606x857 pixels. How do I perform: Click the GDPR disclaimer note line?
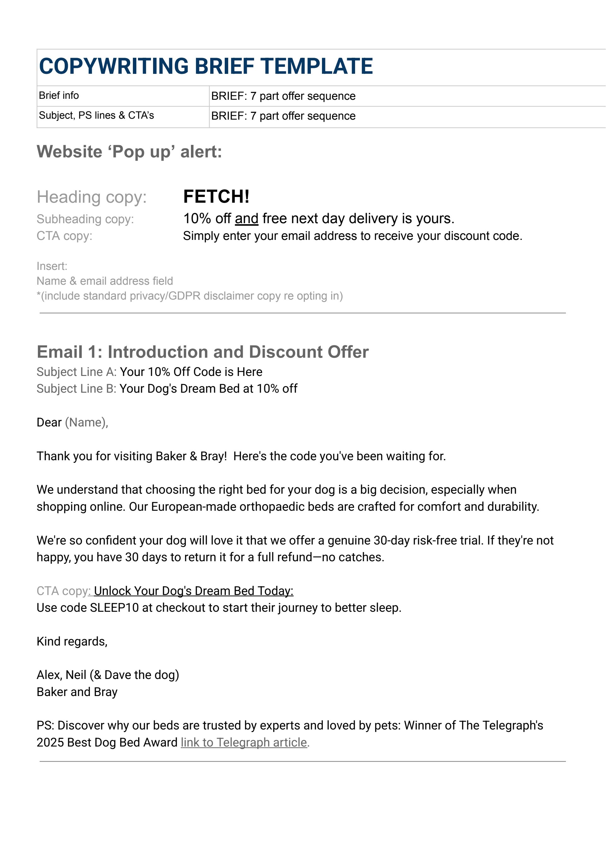(190, 296)
